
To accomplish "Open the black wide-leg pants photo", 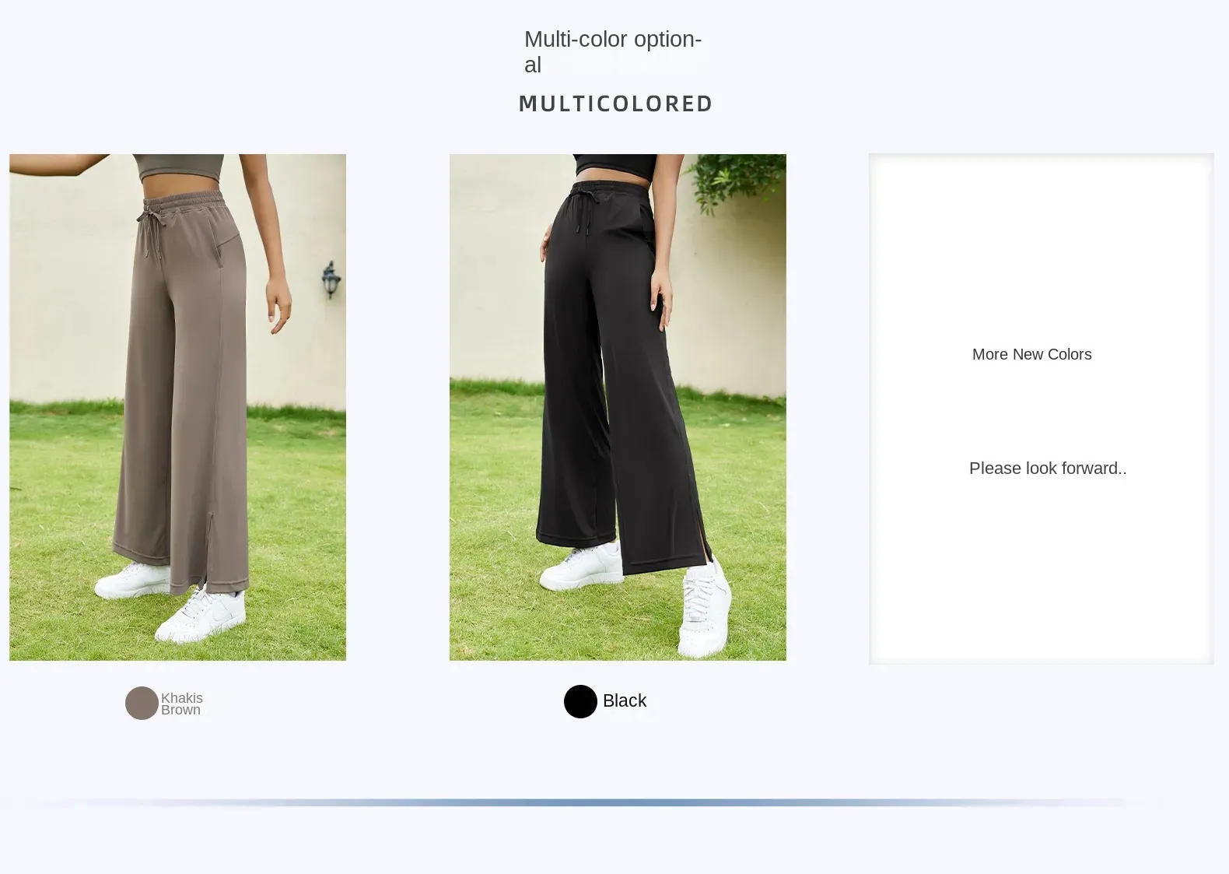I will coord(618,407).
